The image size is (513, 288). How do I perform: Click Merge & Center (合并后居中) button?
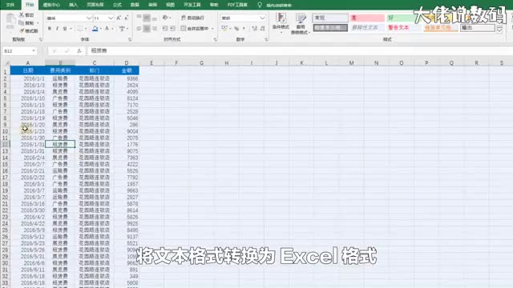click(x=195, y=29)
